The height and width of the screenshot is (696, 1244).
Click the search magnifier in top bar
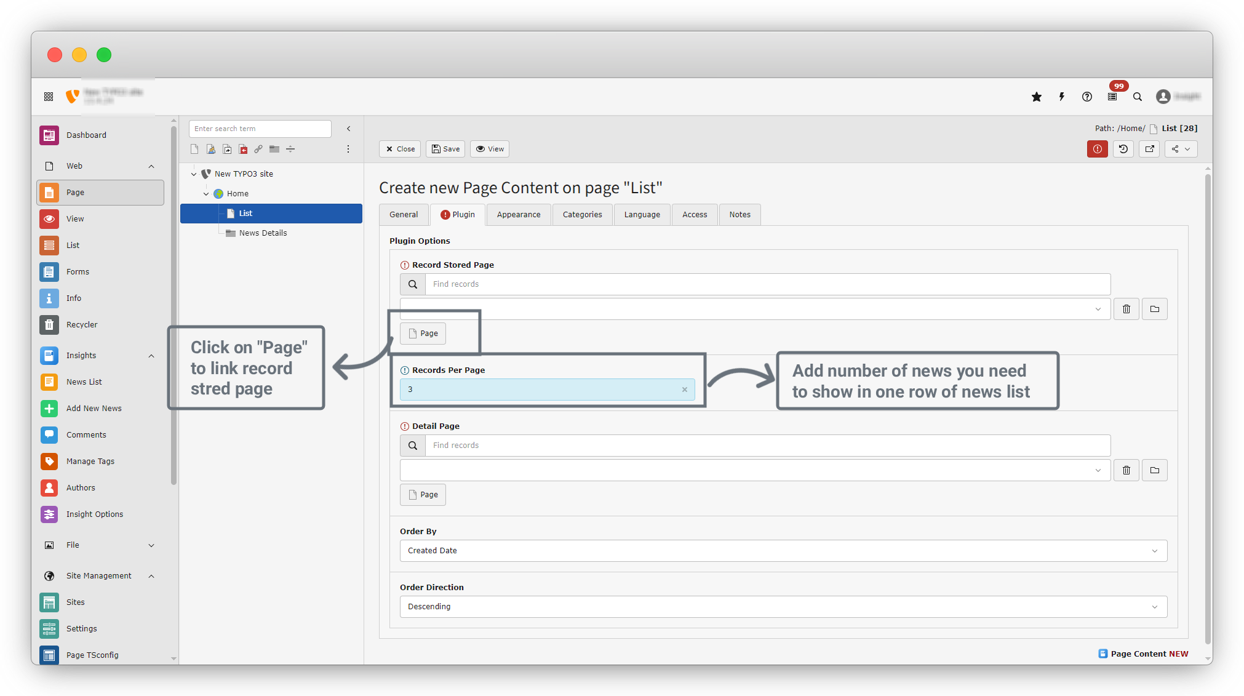click(1138, 97)
